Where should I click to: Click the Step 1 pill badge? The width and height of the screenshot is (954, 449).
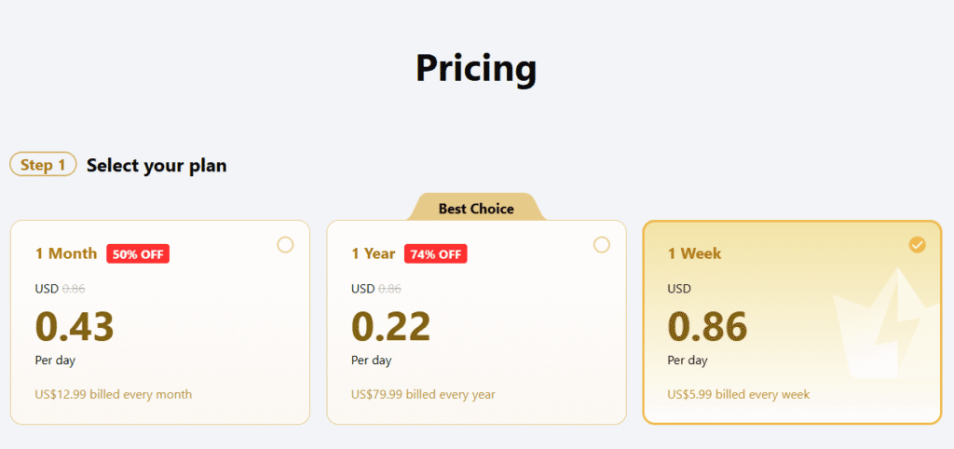[43, 164]
